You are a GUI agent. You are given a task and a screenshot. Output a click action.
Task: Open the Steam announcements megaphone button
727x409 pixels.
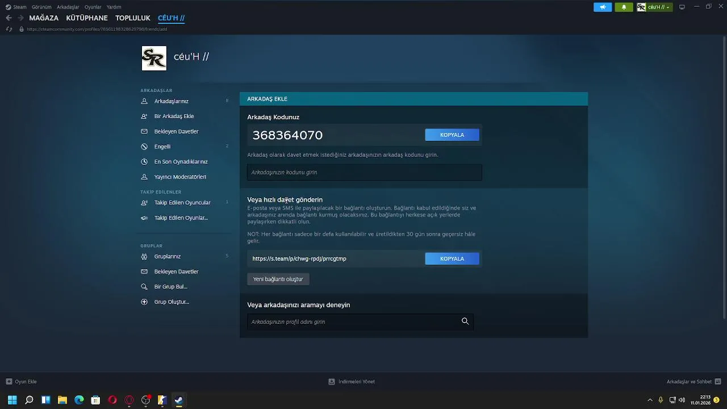coord(603,7)
